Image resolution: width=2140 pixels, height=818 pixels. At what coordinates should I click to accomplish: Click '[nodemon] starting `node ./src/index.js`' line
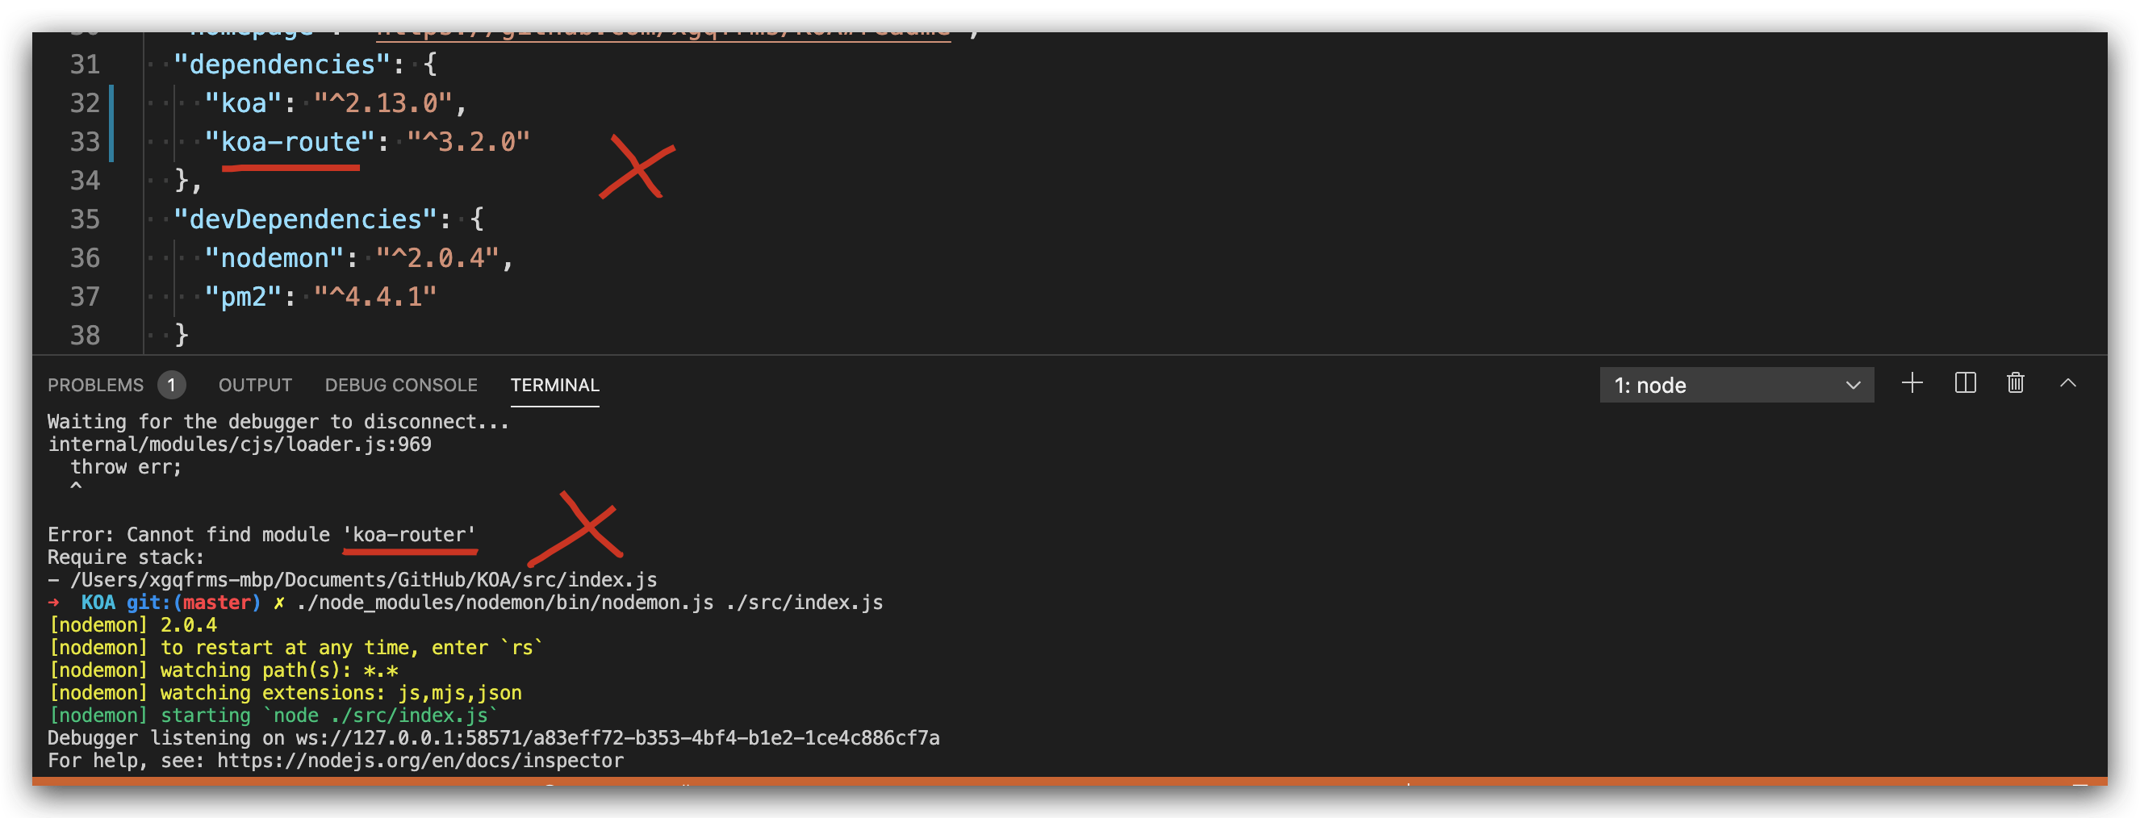(x=274, y=716)
